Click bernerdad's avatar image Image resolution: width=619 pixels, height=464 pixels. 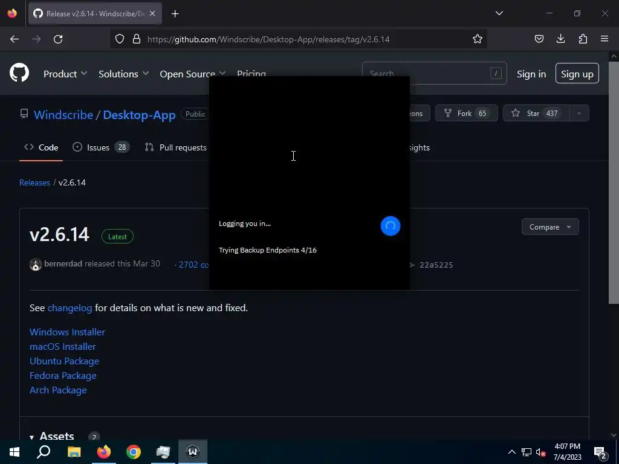click(x=36, y=265)
